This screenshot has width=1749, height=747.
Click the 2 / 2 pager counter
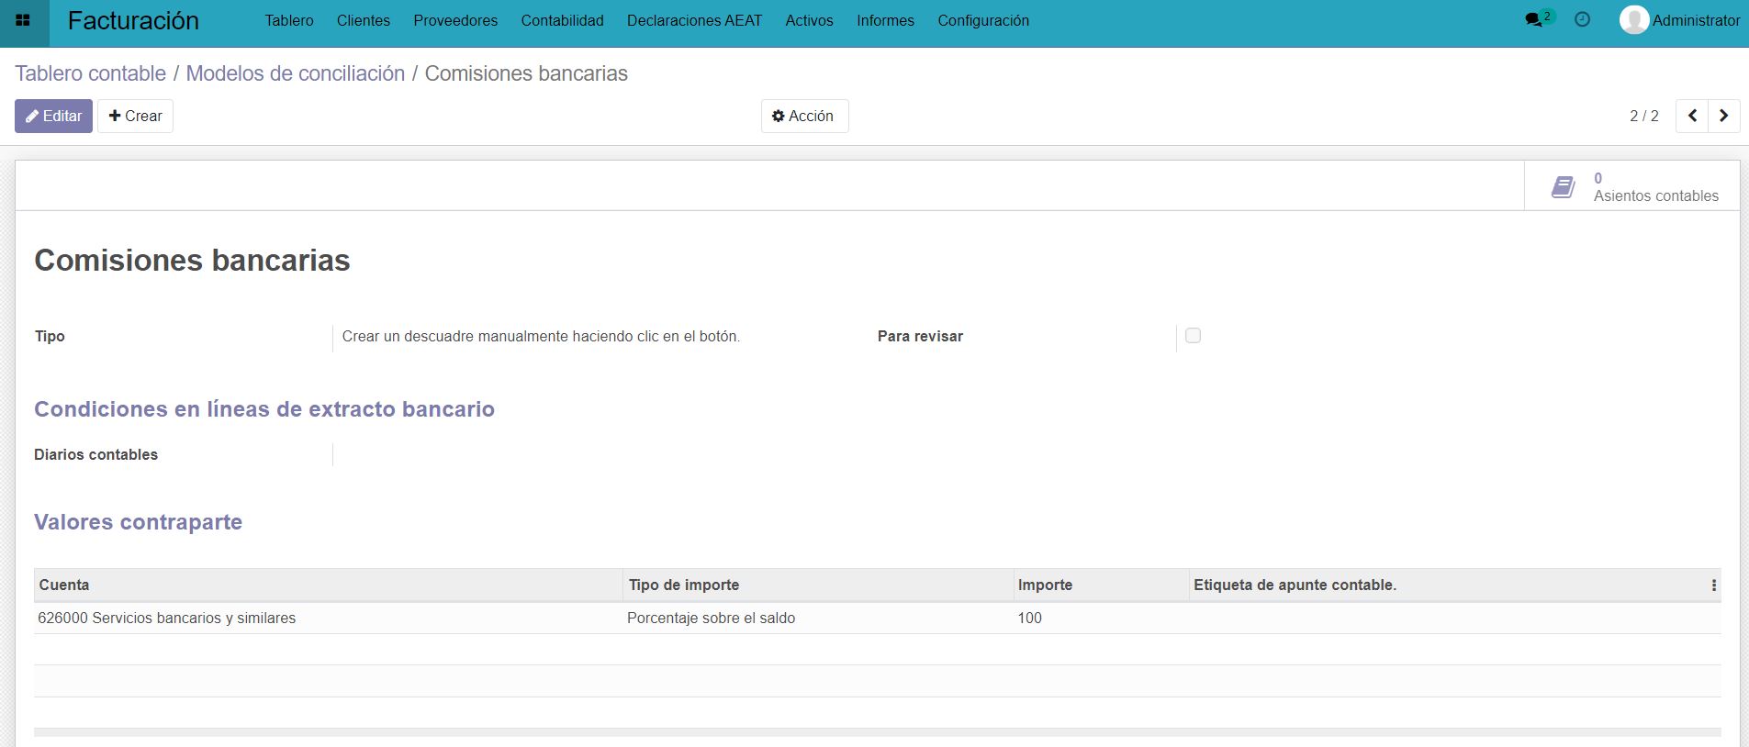[x=1643, y=116]
